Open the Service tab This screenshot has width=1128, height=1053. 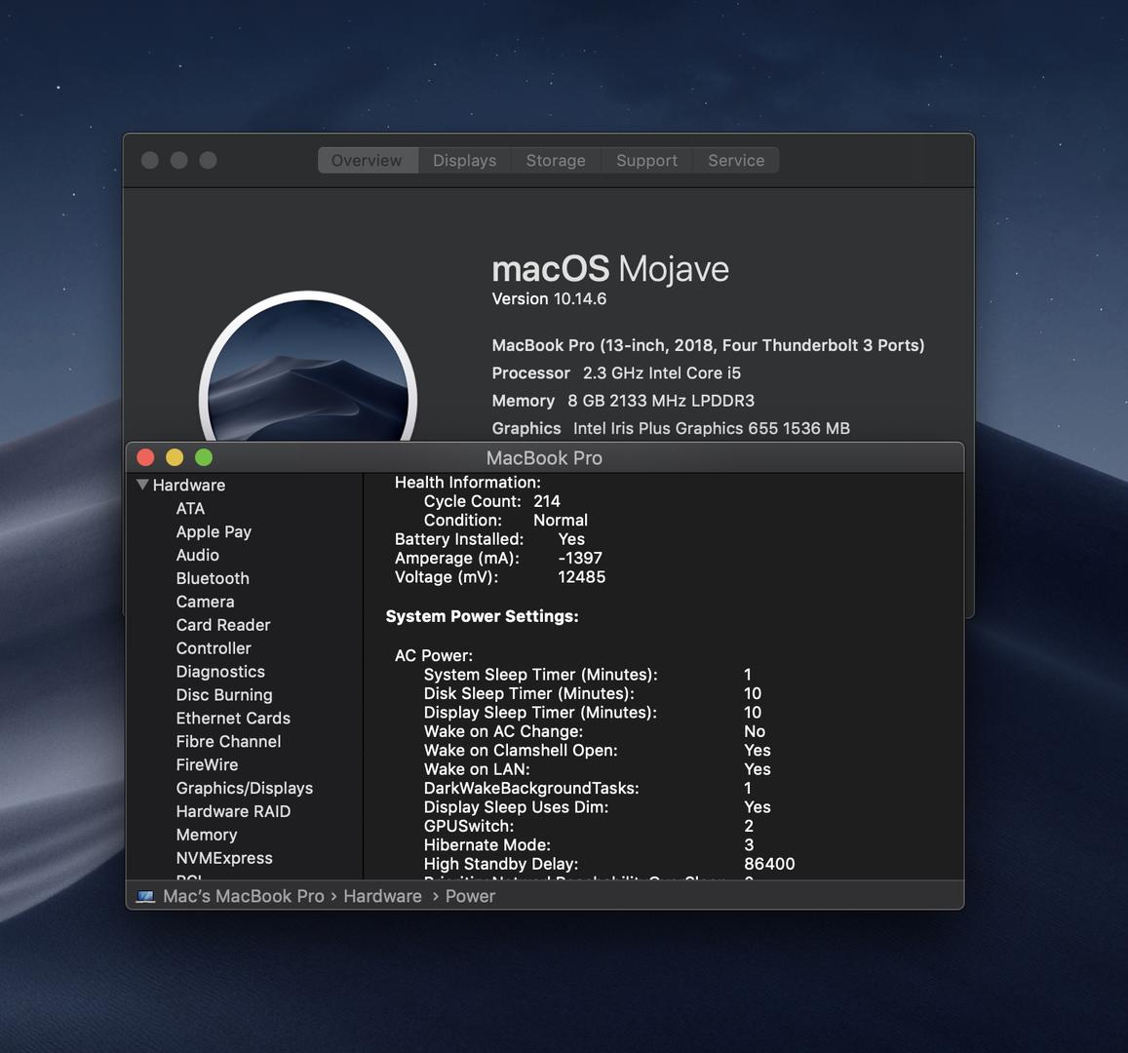[x=736, y=161]
